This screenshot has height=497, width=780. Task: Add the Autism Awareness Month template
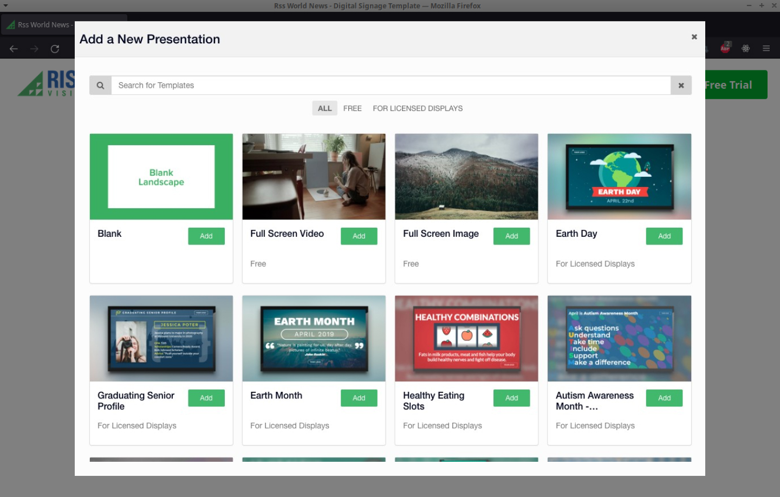click(664, 398)
